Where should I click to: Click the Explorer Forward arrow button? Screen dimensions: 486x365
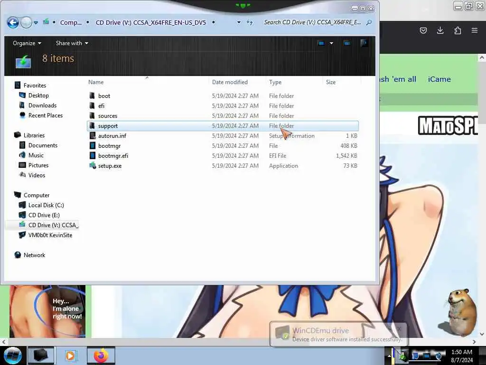27,22
